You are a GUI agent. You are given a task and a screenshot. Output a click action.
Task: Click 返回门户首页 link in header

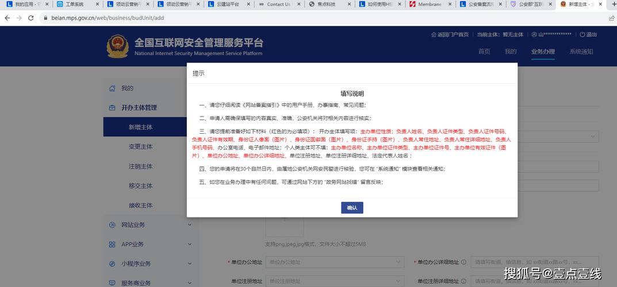(450, 34)
